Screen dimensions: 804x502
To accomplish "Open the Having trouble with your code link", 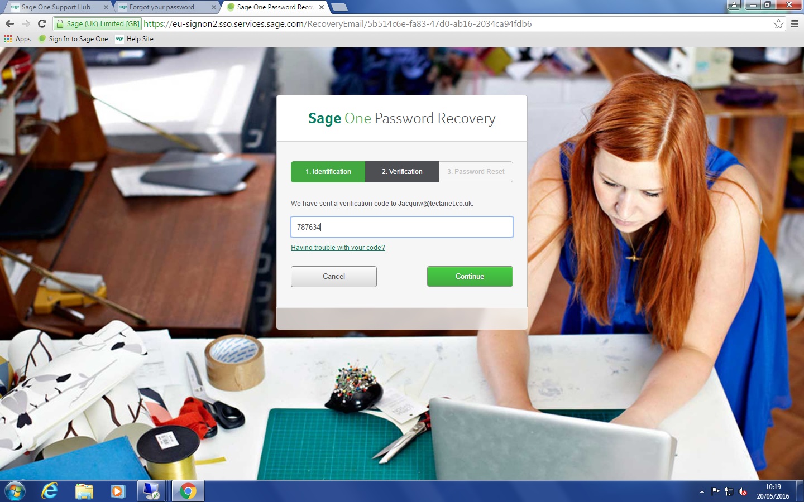I will point(338,248).
